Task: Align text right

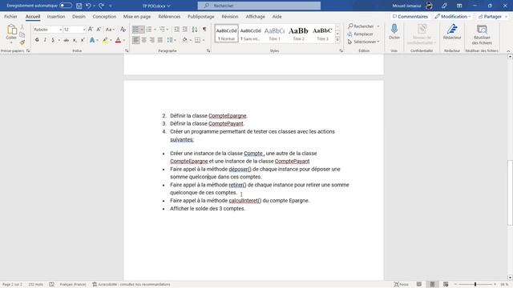Action: point(151,40)
